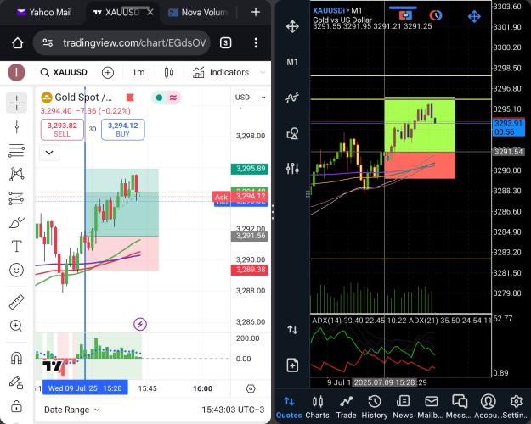This screenshot has height=424, width=531.
Task: Switch to Yahoo Mail tab
Action: point(44,13)
